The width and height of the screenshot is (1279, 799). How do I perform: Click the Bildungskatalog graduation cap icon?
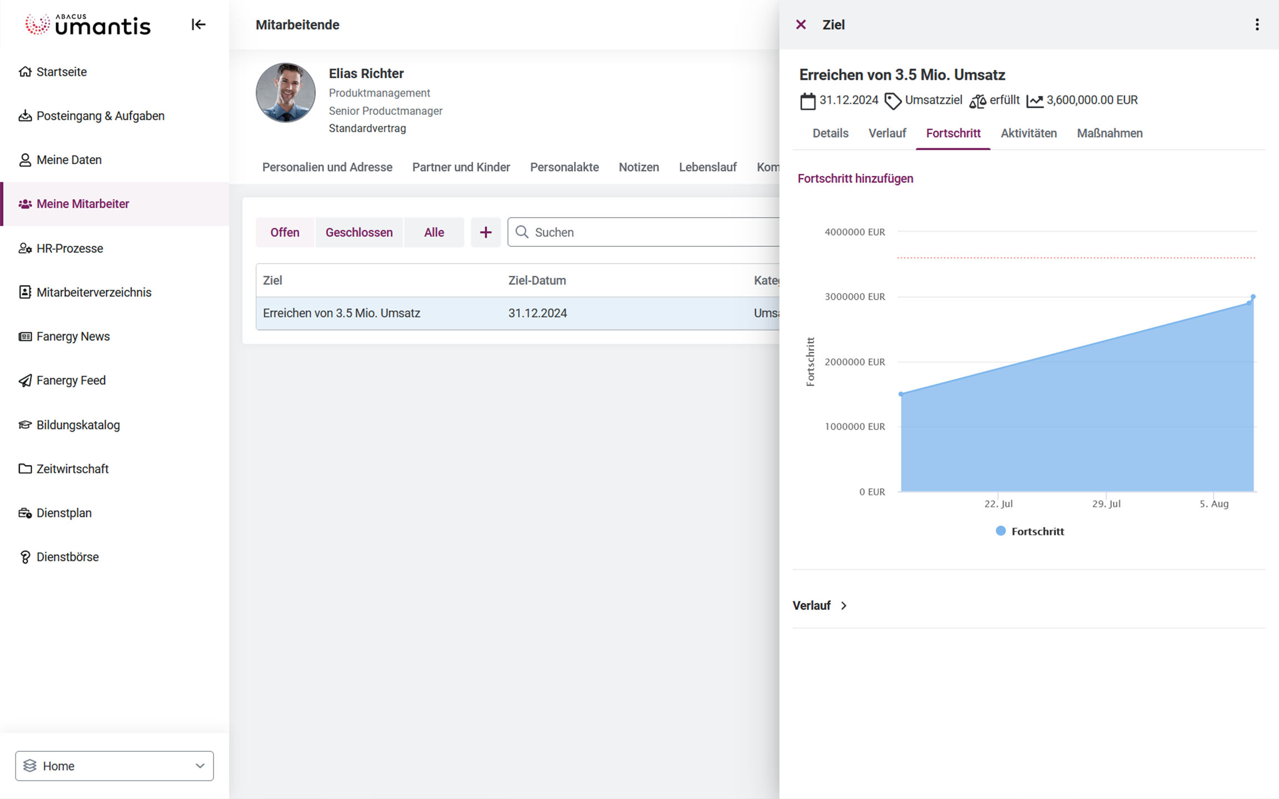point(25,425)
